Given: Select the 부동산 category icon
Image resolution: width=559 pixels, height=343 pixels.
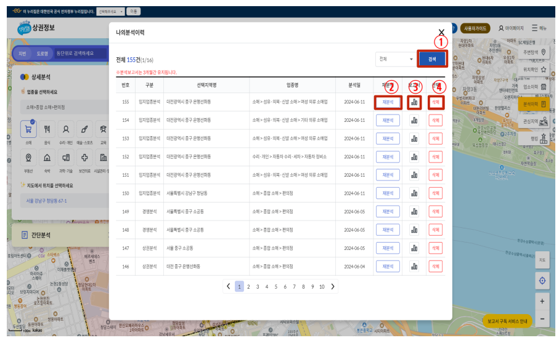Looking at the screenshot, I should 28,158.
